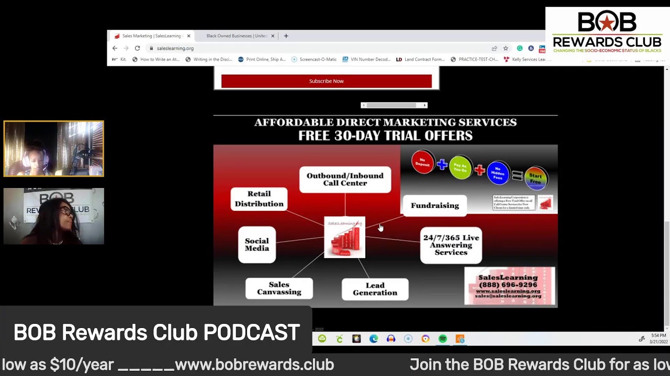Click the orange purple round taskbar icon
The width and height of the screenshot is (670, 376).
point(426,339)
